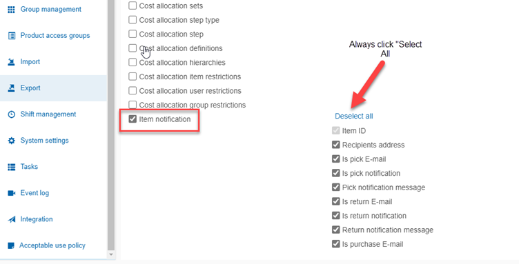This screenshot has height=264, width=519.
Task: Enable the Cost allocation hierarchies checkbox
Action: point(133,62)
